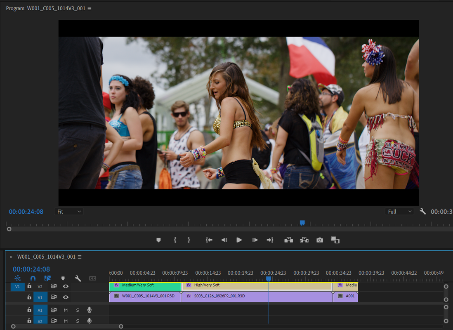Click Program monitor zoom scroll bar handle
Viewport: 453px width, 330px height.
pyautogui.click(x=9, y=229)
